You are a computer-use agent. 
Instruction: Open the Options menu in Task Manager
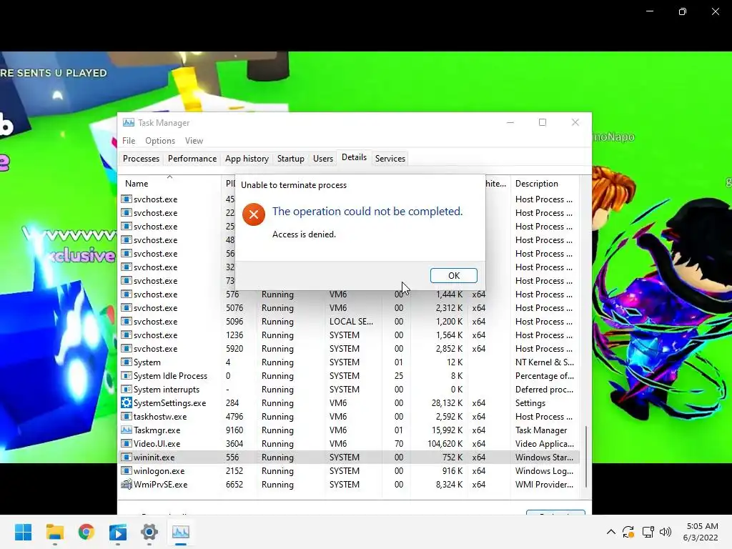point(160,141)
